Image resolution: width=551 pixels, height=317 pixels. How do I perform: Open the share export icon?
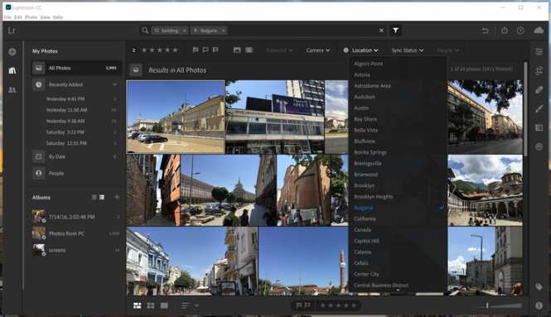click(505, 31)
